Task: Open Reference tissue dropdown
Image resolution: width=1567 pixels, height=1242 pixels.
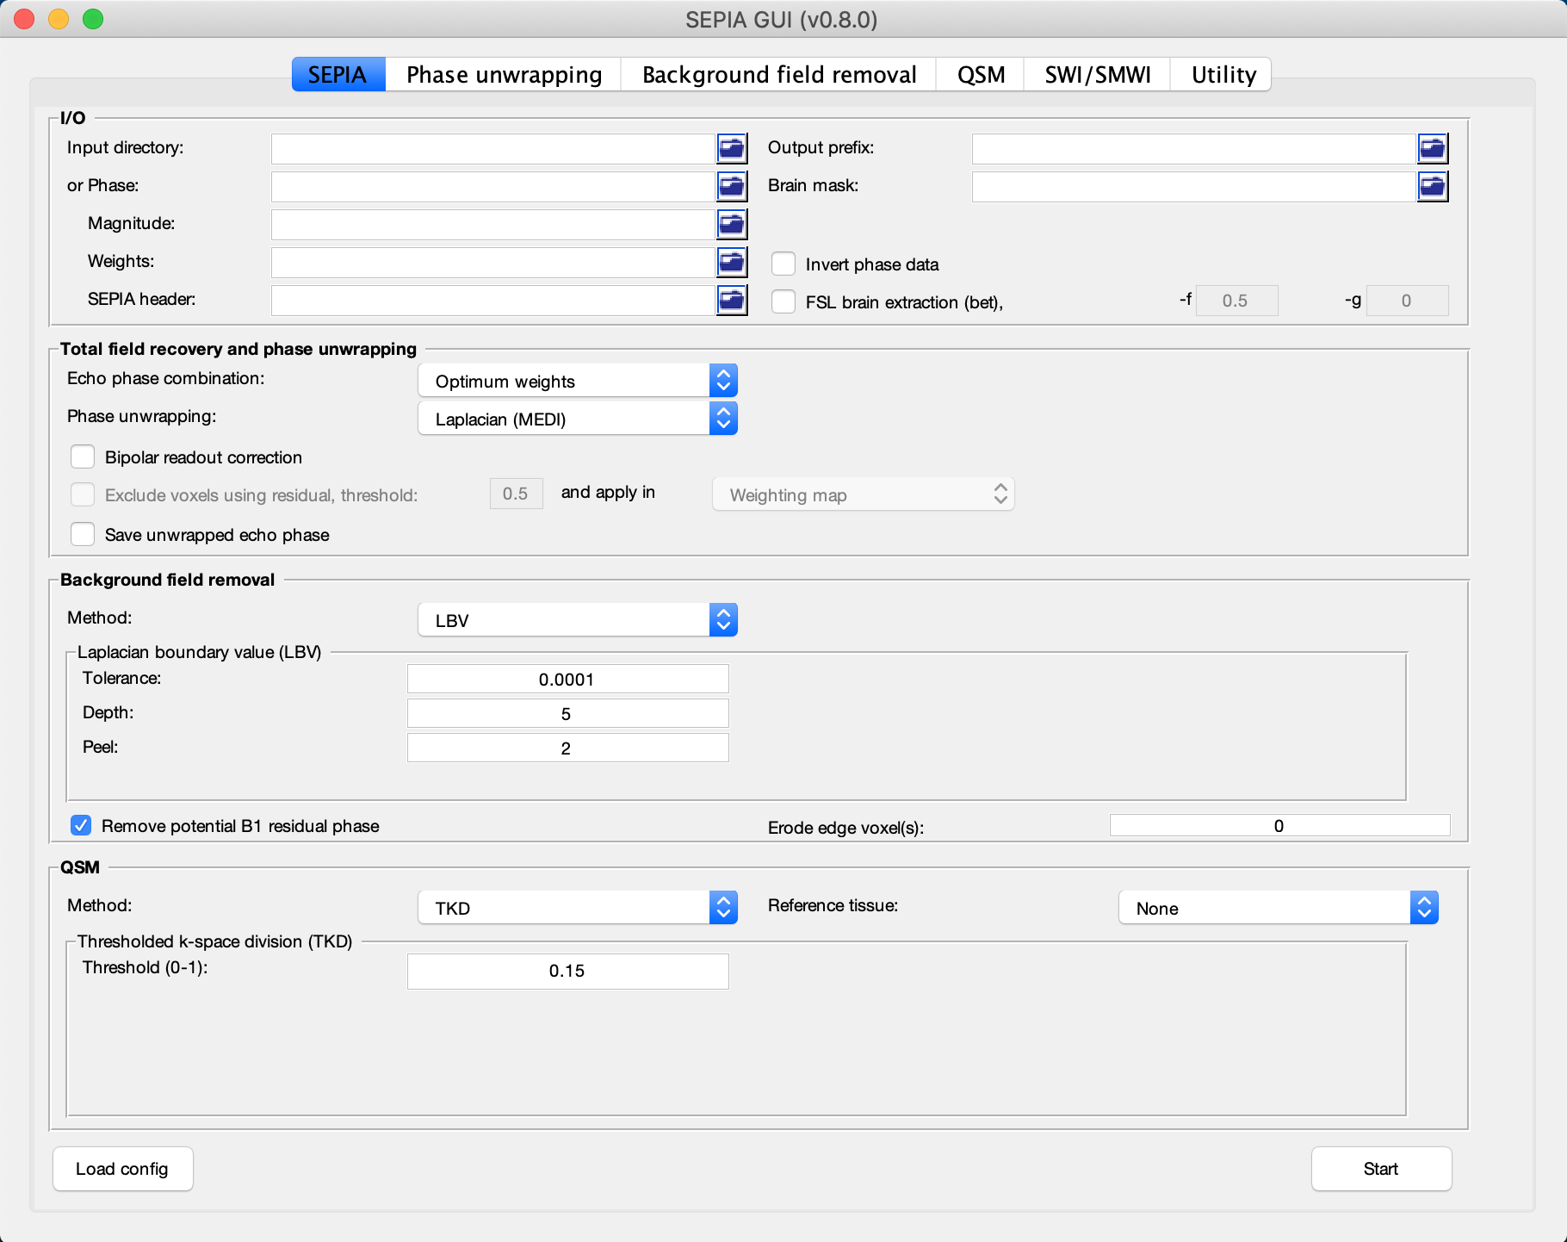Action: (x=1279, y=908)
